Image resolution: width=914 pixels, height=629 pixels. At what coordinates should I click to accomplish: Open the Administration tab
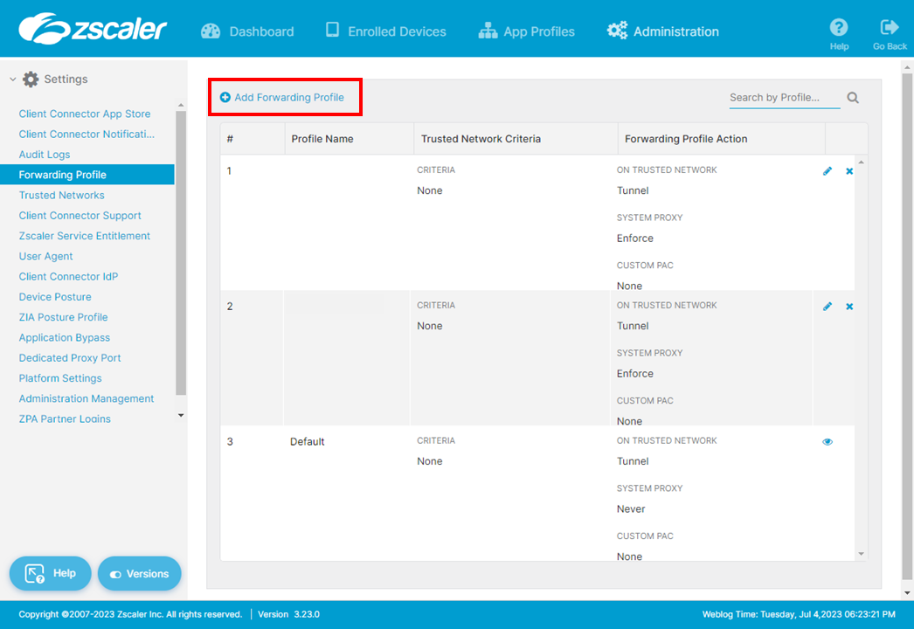662,31
